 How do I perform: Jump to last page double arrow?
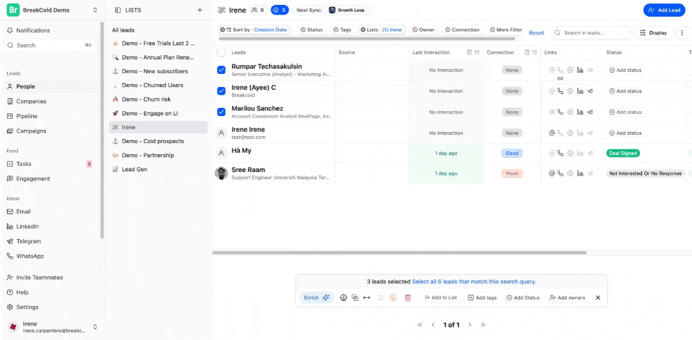[x=483, y=325]
